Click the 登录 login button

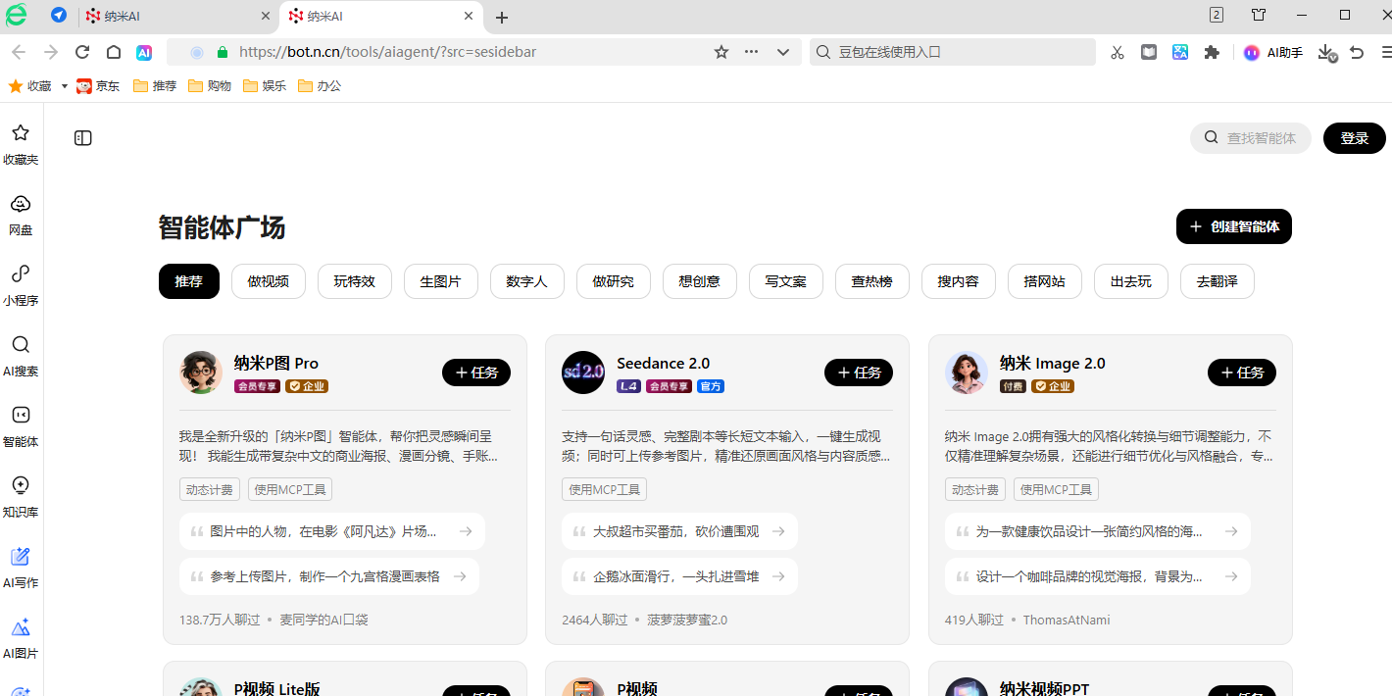1354,138
